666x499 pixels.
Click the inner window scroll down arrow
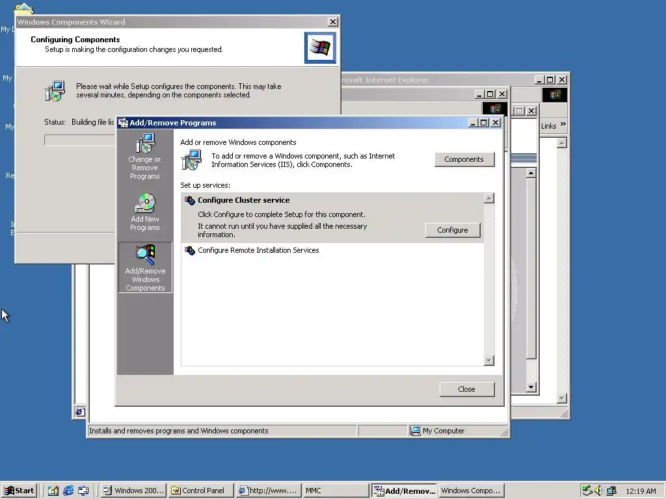[531, 387]
